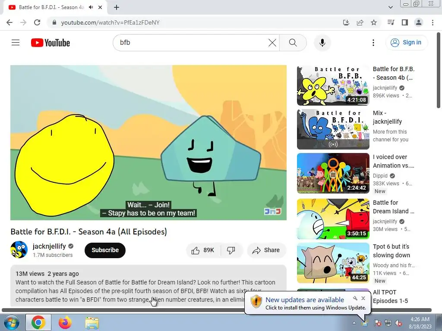Clear the search box with X
Screen dimensions: 442x331
272,43
